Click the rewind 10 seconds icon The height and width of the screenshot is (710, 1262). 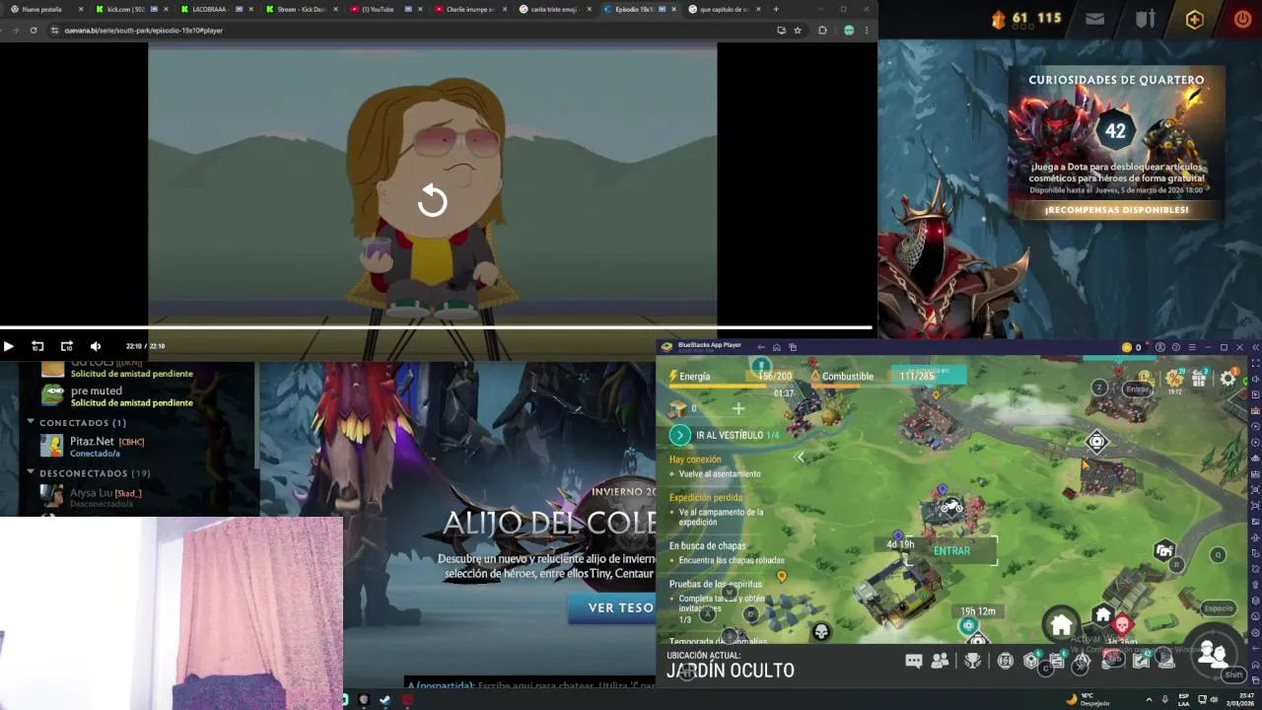37,346
